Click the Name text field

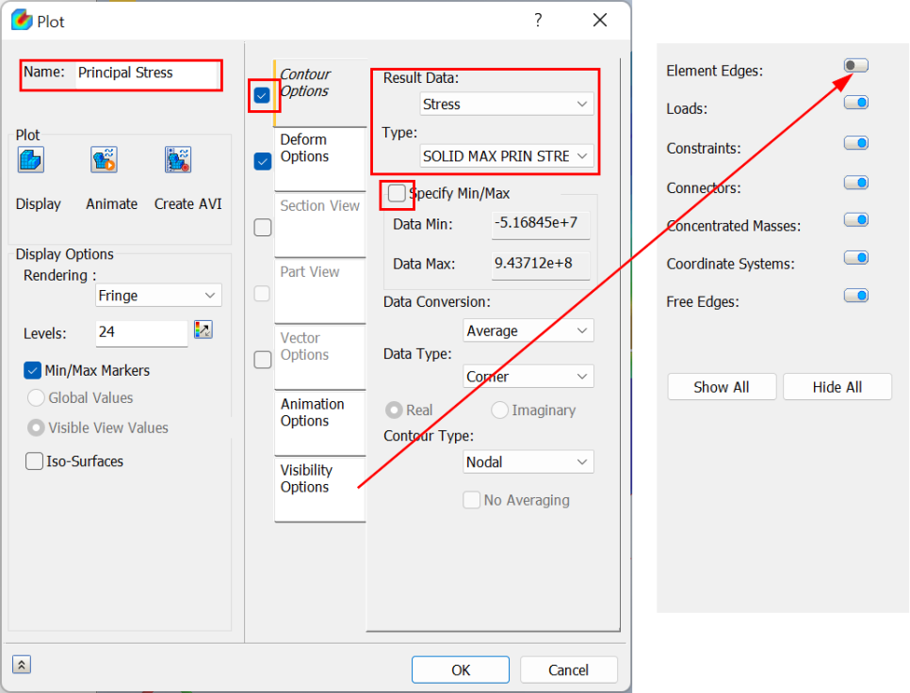(147, 73)
